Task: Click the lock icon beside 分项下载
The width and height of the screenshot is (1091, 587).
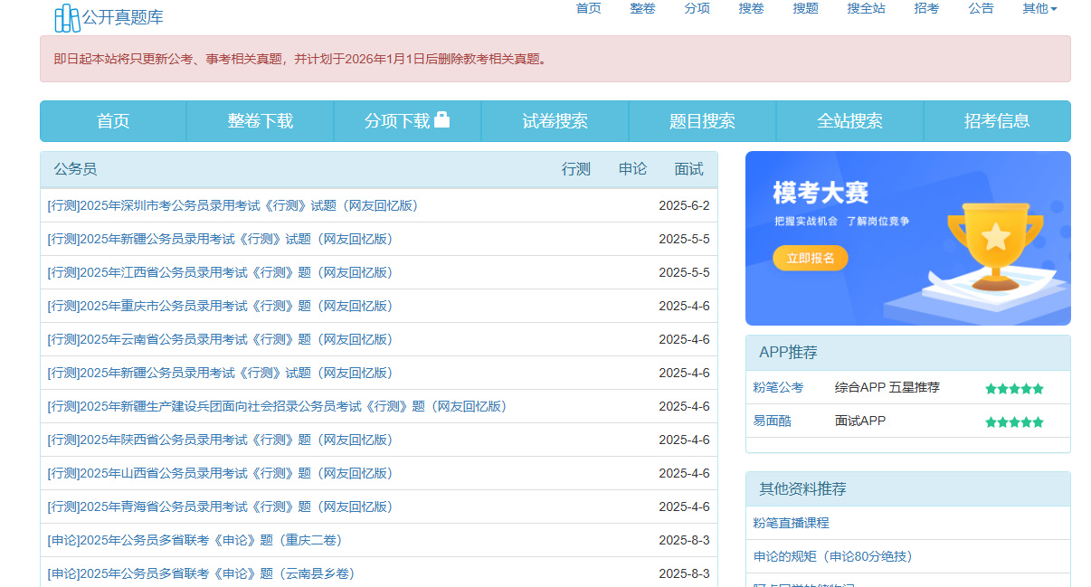Action: click(x=441, y=119)
